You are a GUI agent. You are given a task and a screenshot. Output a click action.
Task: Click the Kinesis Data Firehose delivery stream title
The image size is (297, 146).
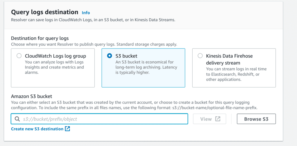(x=229, y=59)
